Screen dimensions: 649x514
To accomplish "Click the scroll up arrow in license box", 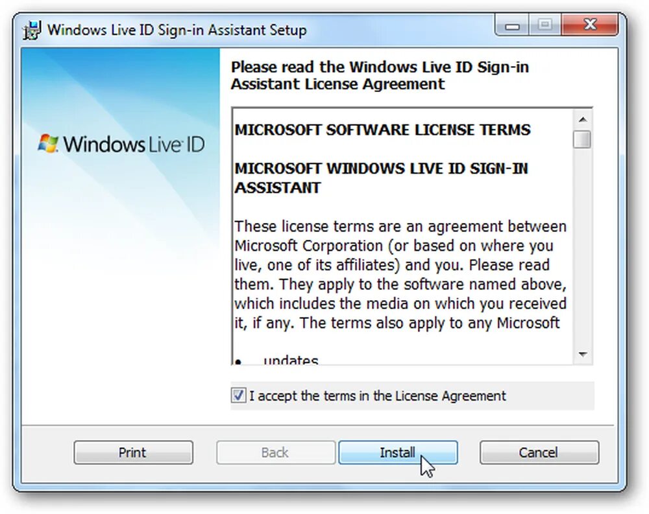I will tap(583, 119).
